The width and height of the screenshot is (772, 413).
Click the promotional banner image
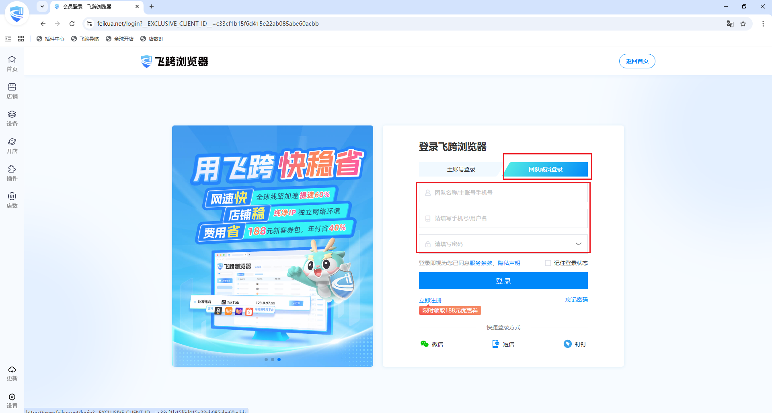[273, 246]
